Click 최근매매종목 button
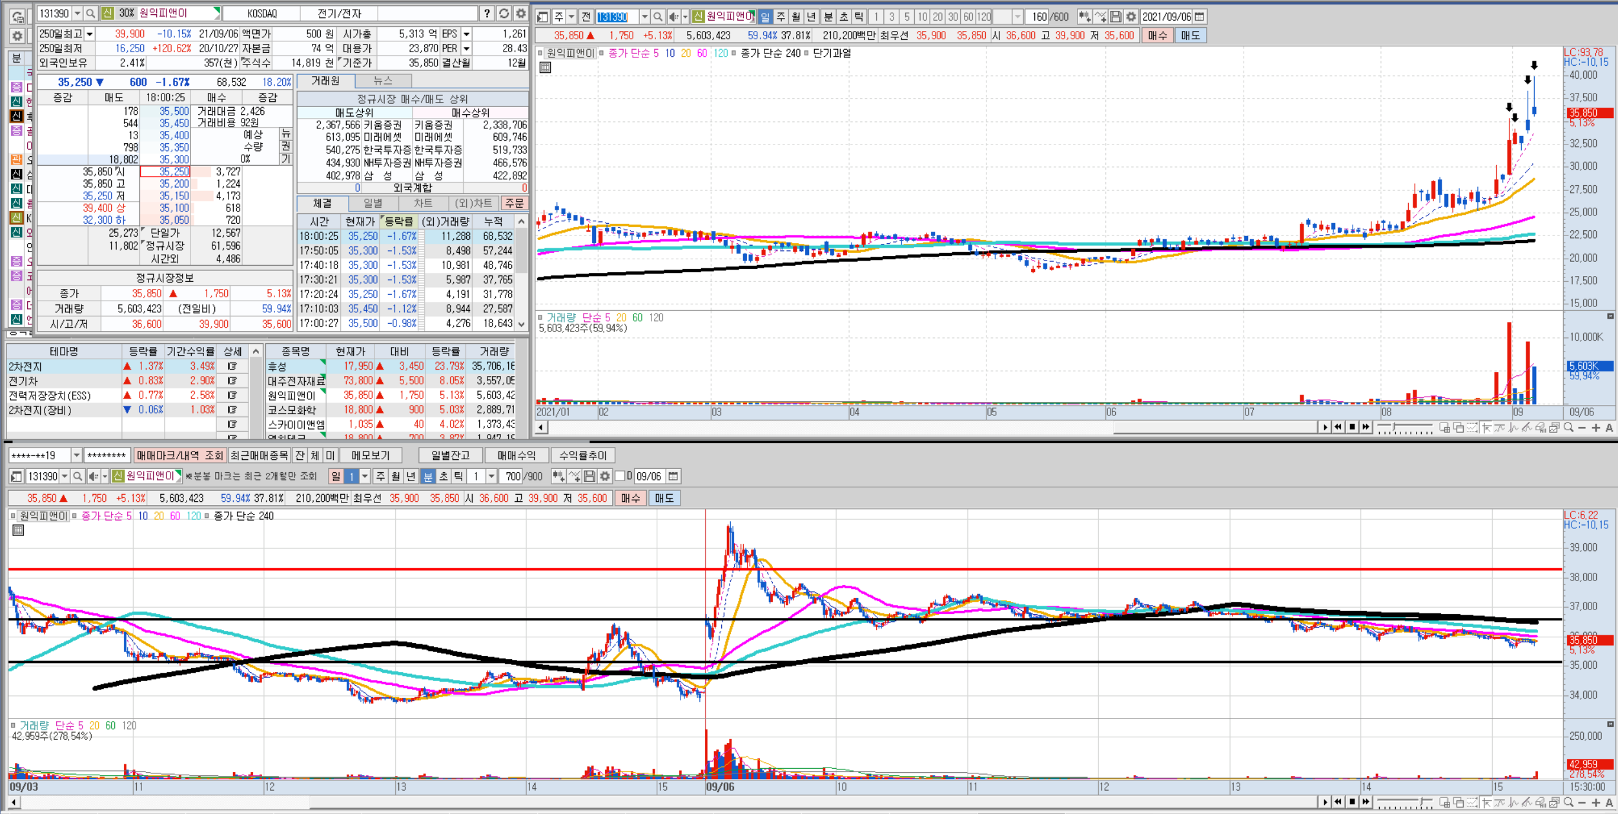The width and height of the screenshot is (1618, 814). (x=259, y=455)
